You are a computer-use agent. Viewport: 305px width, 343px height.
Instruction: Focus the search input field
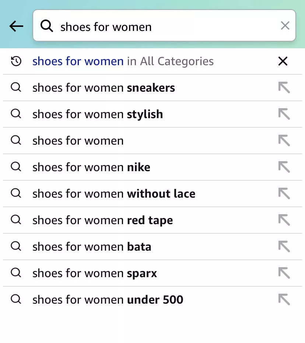click(166, 26)
